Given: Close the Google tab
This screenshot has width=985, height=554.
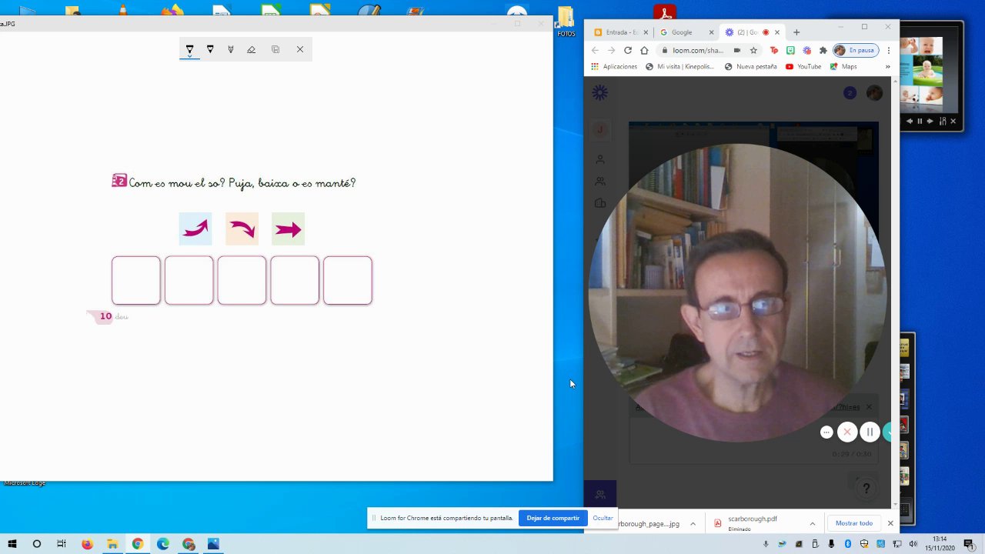Looking at the screenshot, I should tap(712, 32).
